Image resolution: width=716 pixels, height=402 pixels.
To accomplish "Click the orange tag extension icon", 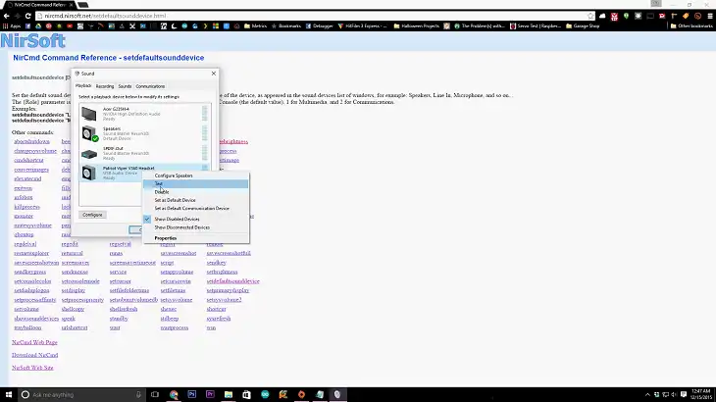I will [x=686, y=16].
